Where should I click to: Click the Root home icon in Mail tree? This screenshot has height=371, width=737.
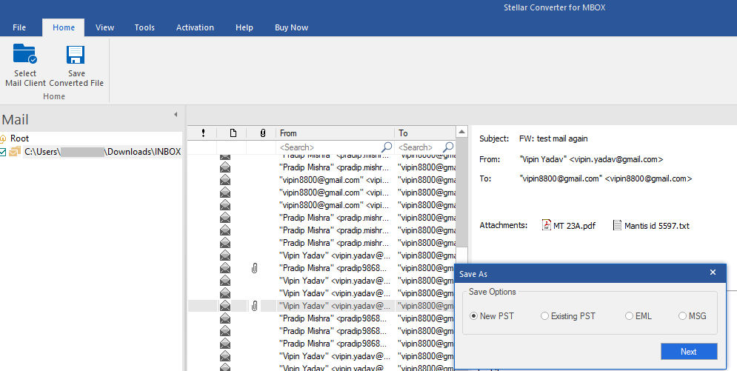3,138
